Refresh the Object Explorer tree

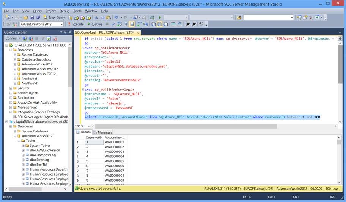49,39
